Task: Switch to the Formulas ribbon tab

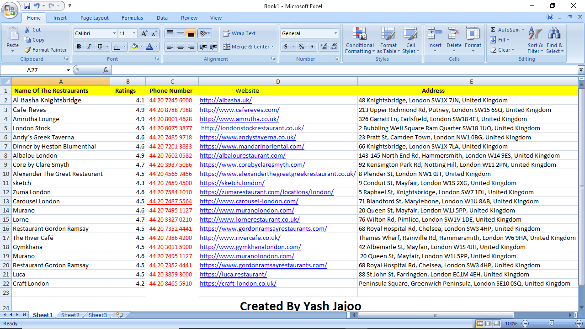Action: coord(132,18)
